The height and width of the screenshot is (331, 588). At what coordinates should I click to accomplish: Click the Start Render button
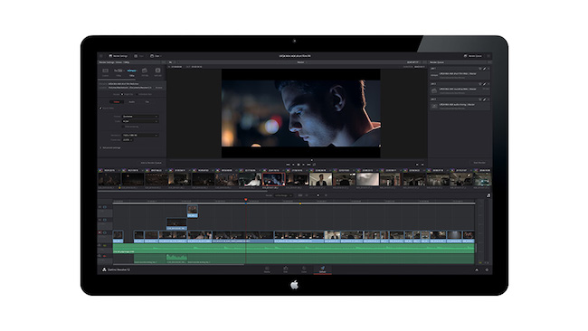(x=479, y=163)
